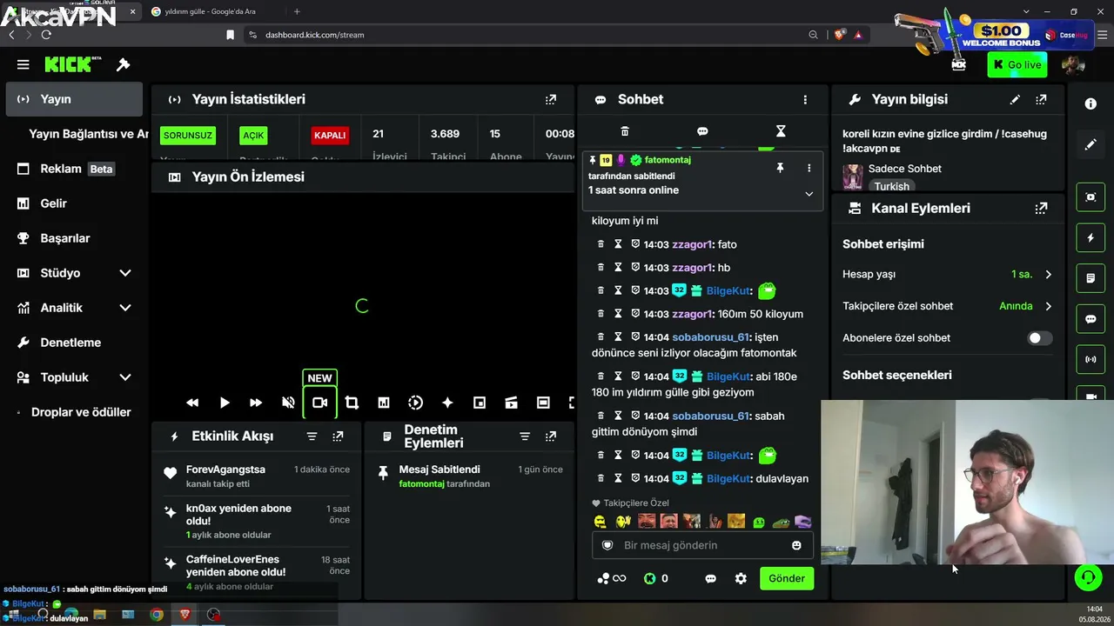The width and height of the screenshot is (1114, 626).
Task: Reload the page in the browser toolbar
Action: tap(46, 35)
